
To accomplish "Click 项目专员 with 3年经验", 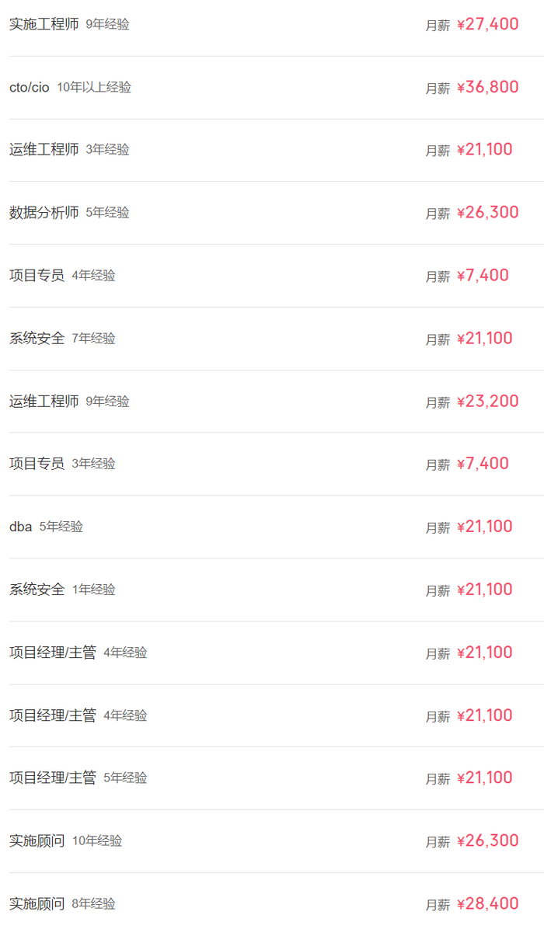I will pos(37,463).
